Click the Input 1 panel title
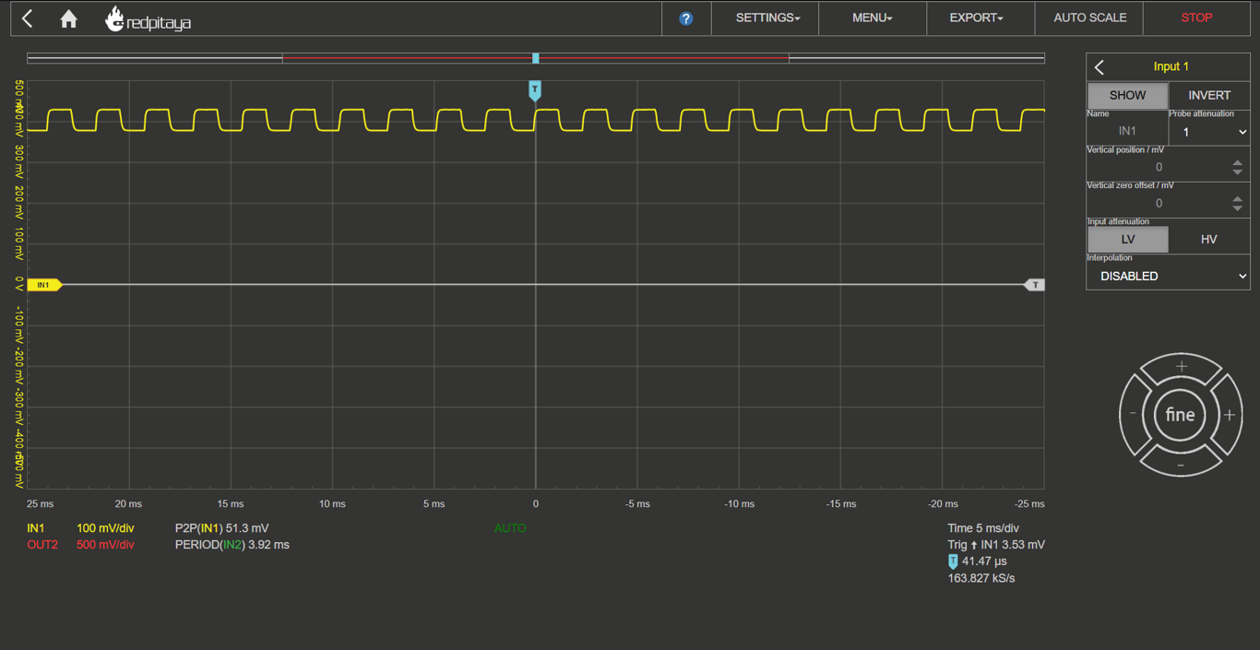This screenshot has height=650, width=1260. [x=1171, y=66]
